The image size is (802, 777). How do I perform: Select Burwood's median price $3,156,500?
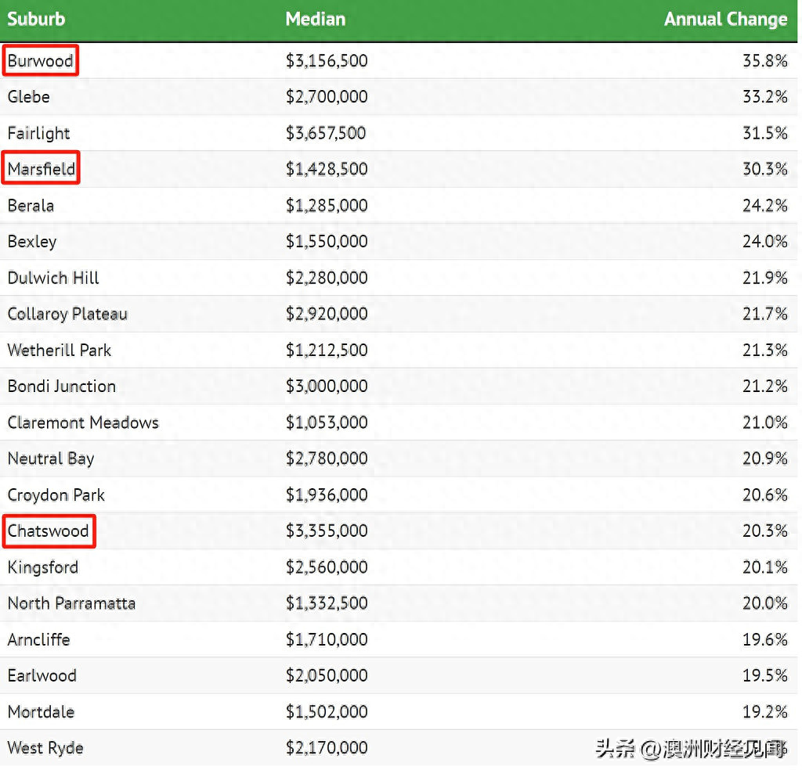pyautogui.click(x=327, y=61)
